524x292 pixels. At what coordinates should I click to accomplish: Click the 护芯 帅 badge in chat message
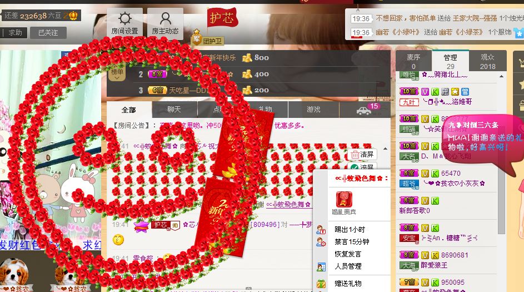[166, 225]
